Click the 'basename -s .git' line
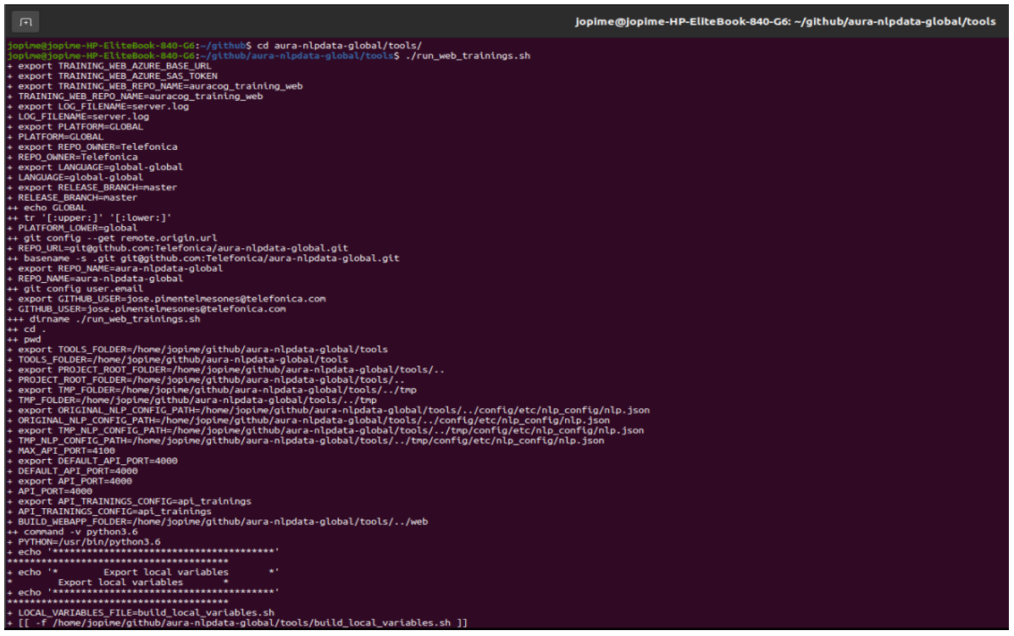1014x636 pixels. point(203,258)
